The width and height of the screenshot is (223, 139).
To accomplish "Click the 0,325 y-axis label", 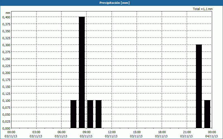I will pos(6,38).
